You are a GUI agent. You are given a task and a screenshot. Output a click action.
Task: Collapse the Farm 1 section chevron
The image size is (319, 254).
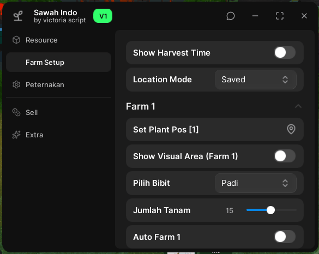pos(298,106)
